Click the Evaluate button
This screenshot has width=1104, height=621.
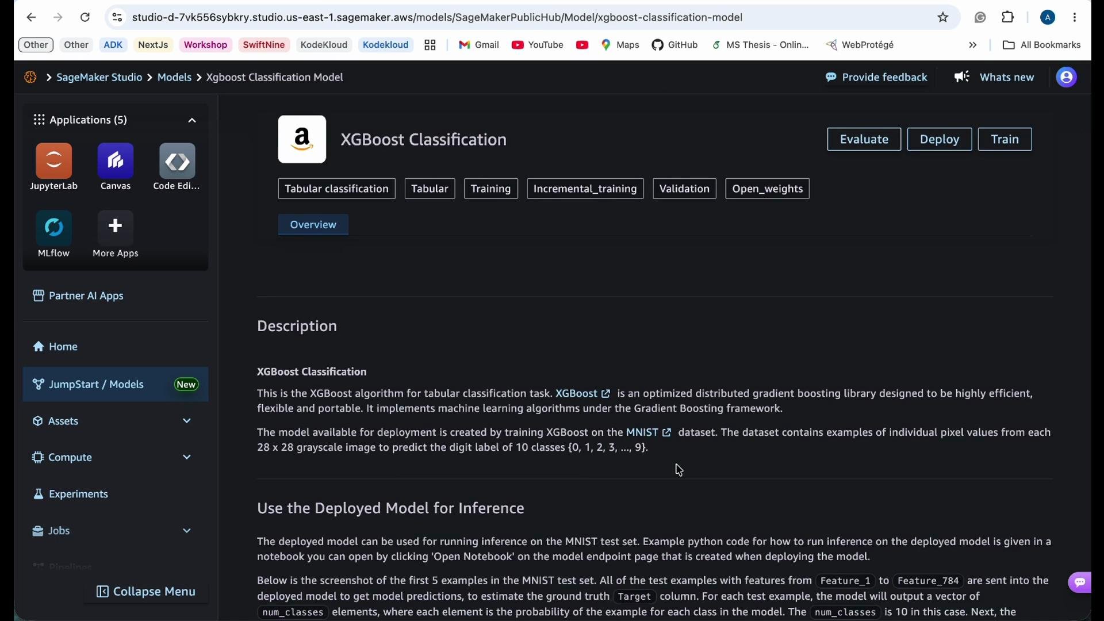(x=864, y=139)
